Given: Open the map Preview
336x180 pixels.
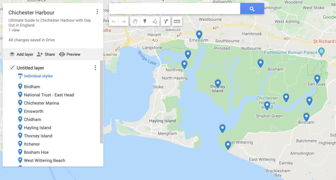Looking at the screenshot, I should [x=70, y=54].
